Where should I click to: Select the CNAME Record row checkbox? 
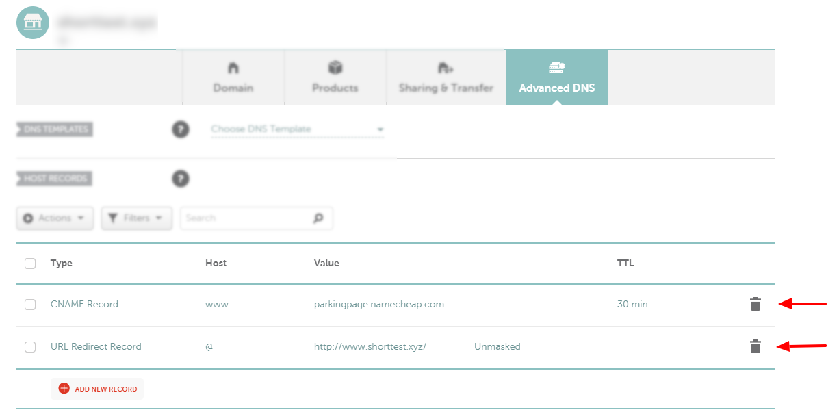[30, 304]
